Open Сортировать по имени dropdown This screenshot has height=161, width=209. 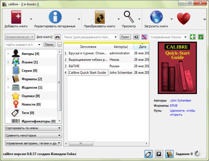[x=33, y=128]
